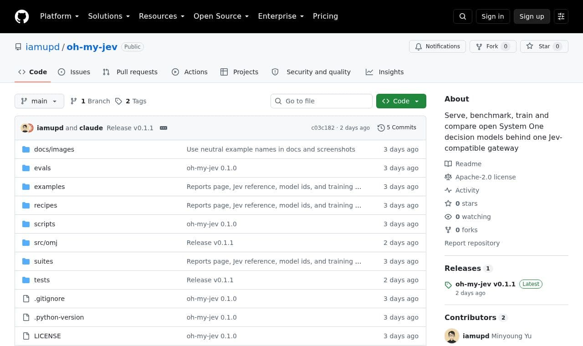Open the Projects tab
This screenshot has width=583, height=346.
pos(240,72)
